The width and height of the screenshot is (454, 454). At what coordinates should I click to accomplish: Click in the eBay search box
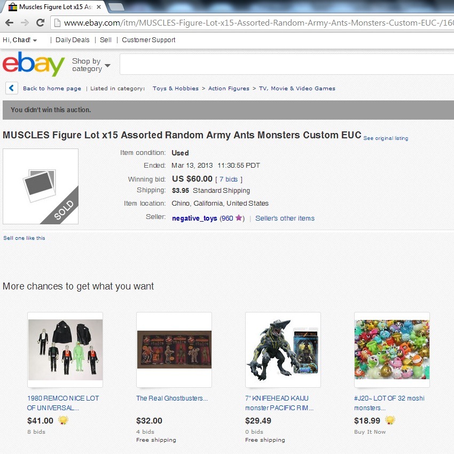point(287,64)
